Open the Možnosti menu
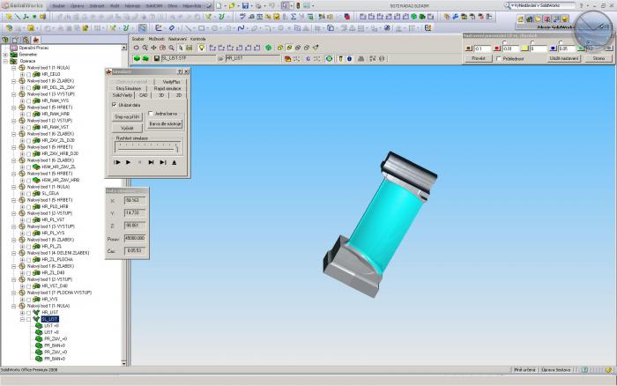This screenshot has width=617, height=386. click(x=156, y=39)
